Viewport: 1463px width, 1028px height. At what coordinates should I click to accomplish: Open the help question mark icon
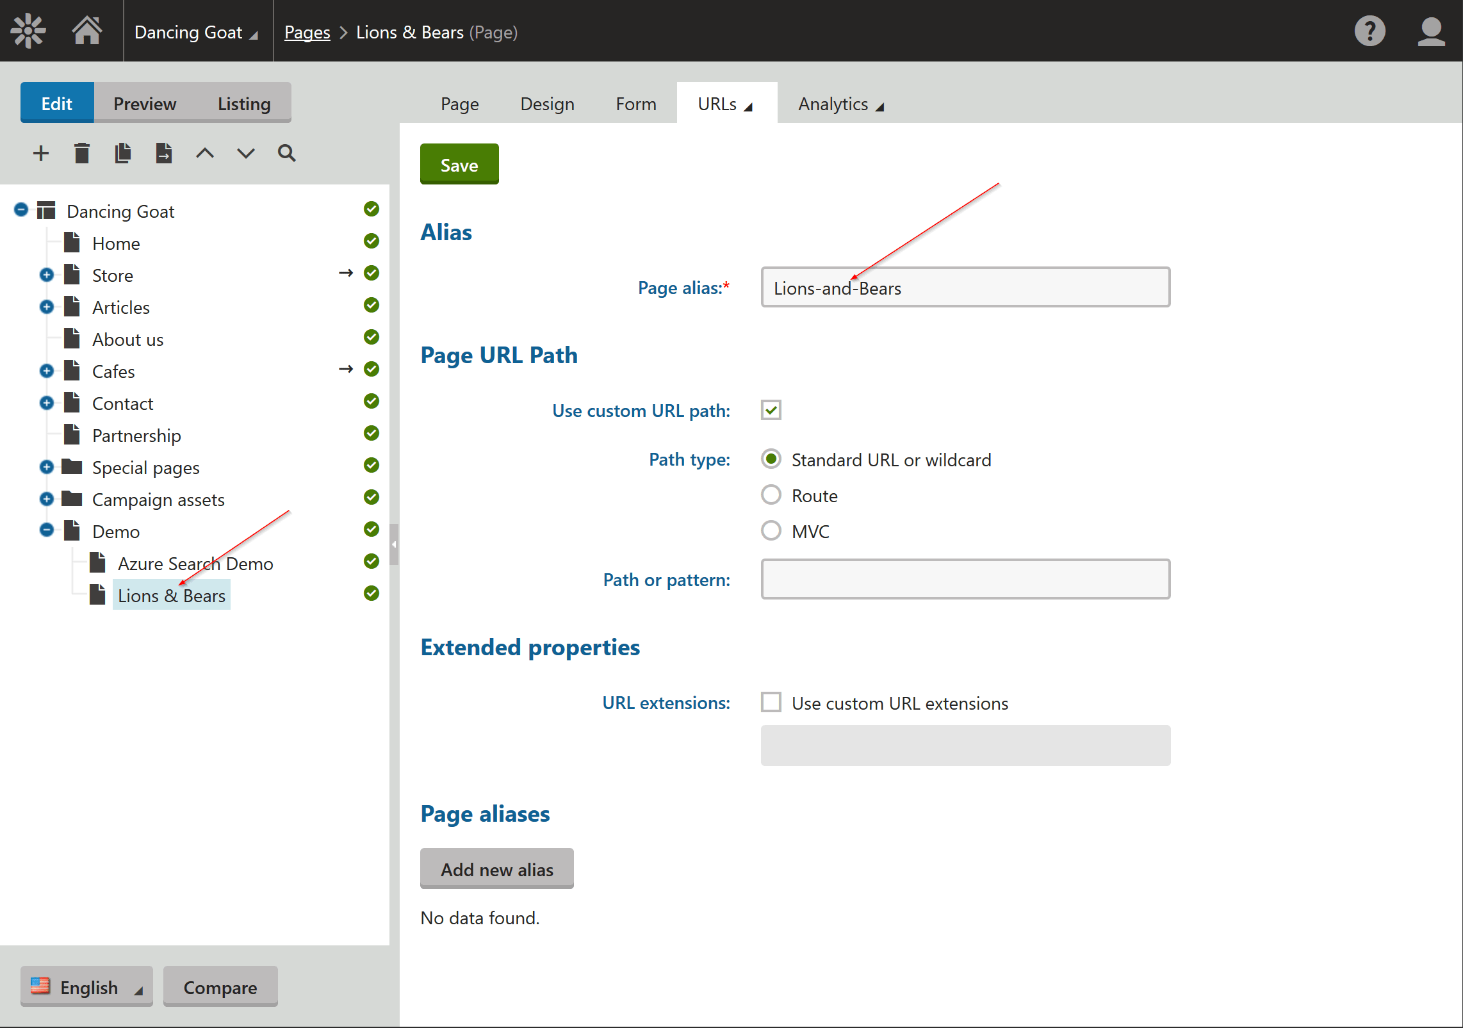(x=1369, y=31)
